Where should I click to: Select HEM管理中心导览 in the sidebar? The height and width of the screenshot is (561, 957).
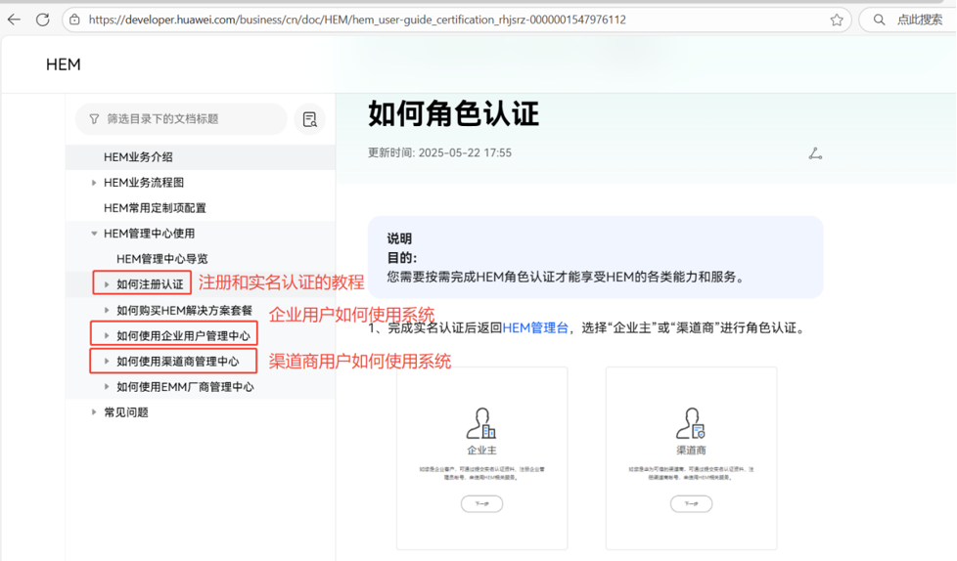161,259
